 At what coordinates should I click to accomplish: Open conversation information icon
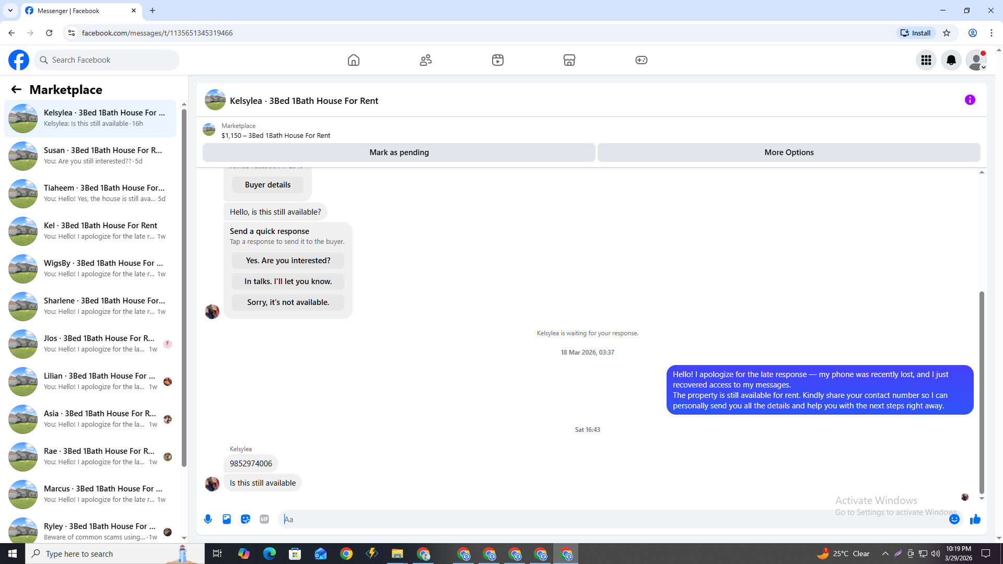(970, 100)
